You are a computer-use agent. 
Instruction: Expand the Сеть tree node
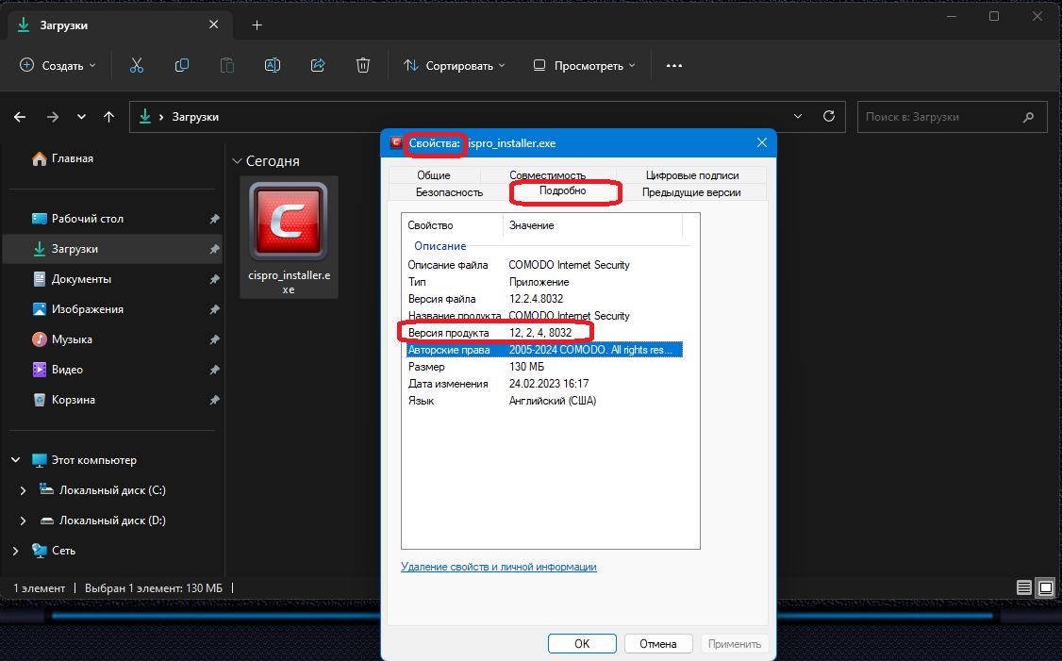point(16,551)
